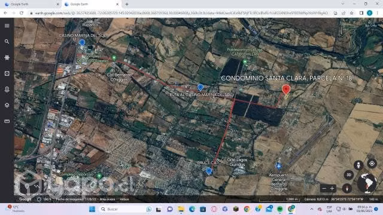Close the second Google Earth tab

(117, 4)
